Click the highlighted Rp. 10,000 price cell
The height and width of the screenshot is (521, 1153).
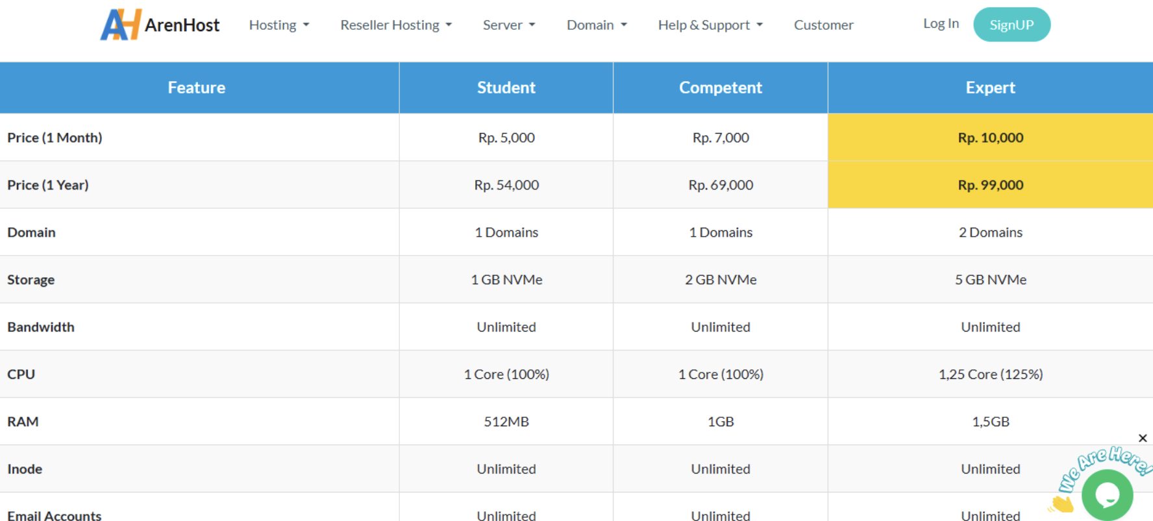click(990, 138)
